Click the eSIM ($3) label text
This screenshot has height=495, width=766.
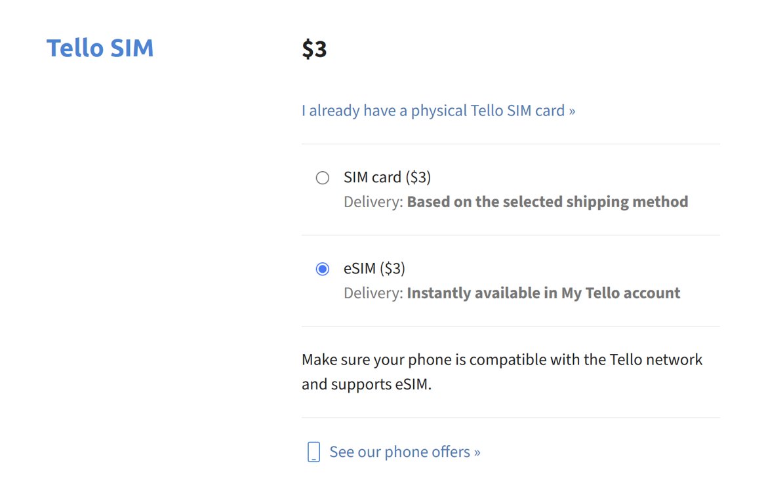374,269
